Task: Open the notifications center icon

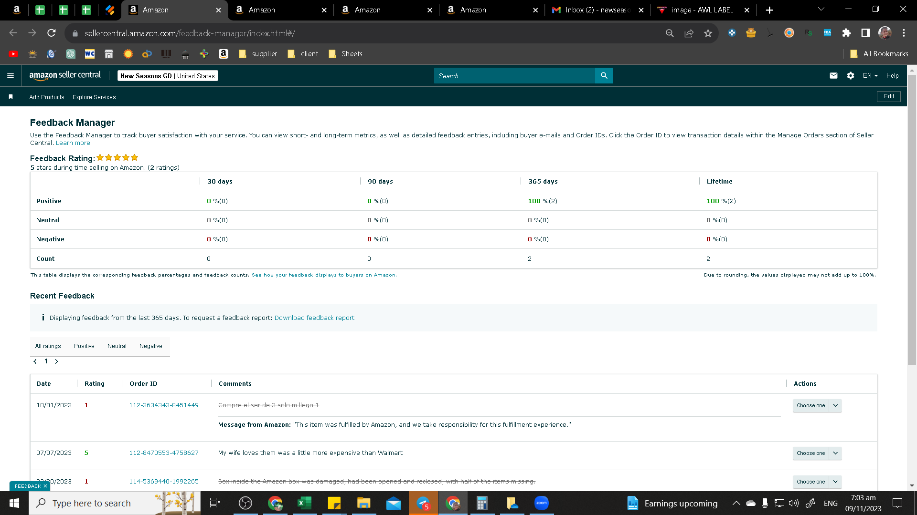Action: tap(897, 503)
